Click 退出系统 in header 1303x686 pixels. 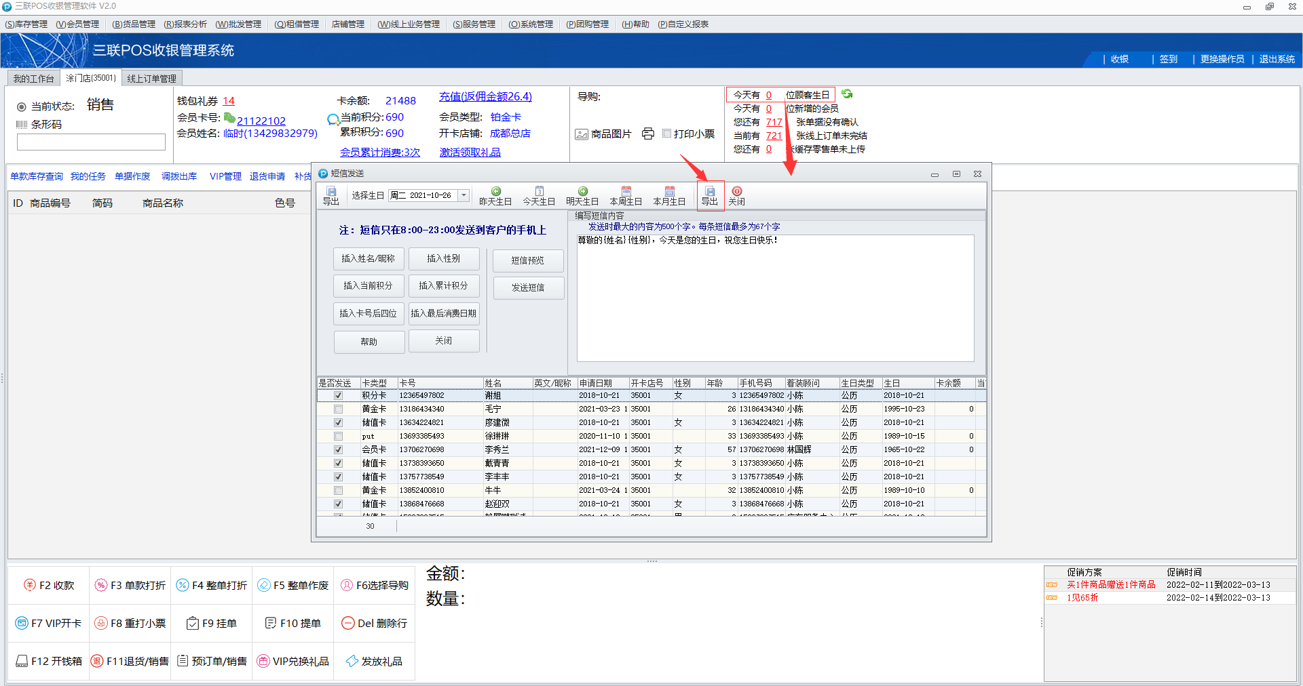point(1277,59)
